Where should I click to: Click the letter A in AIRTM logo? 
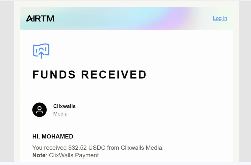[x=29, y=18]
